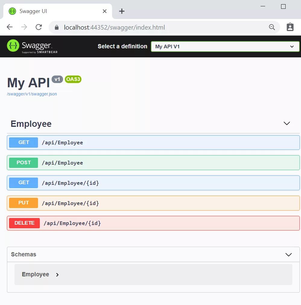Click the back navigation arrow
Image resolution: width=301 pixels, height=305 pixels.
[9, 27]
